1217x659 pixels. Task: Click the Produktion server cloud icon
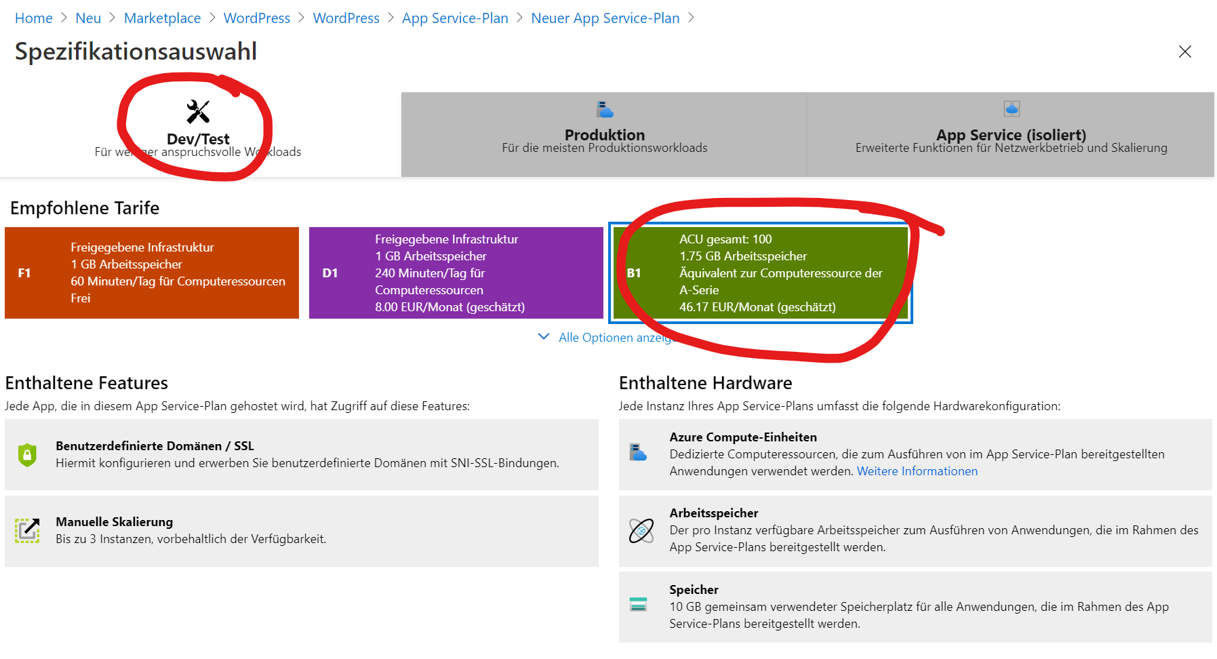tap(604, 109)
